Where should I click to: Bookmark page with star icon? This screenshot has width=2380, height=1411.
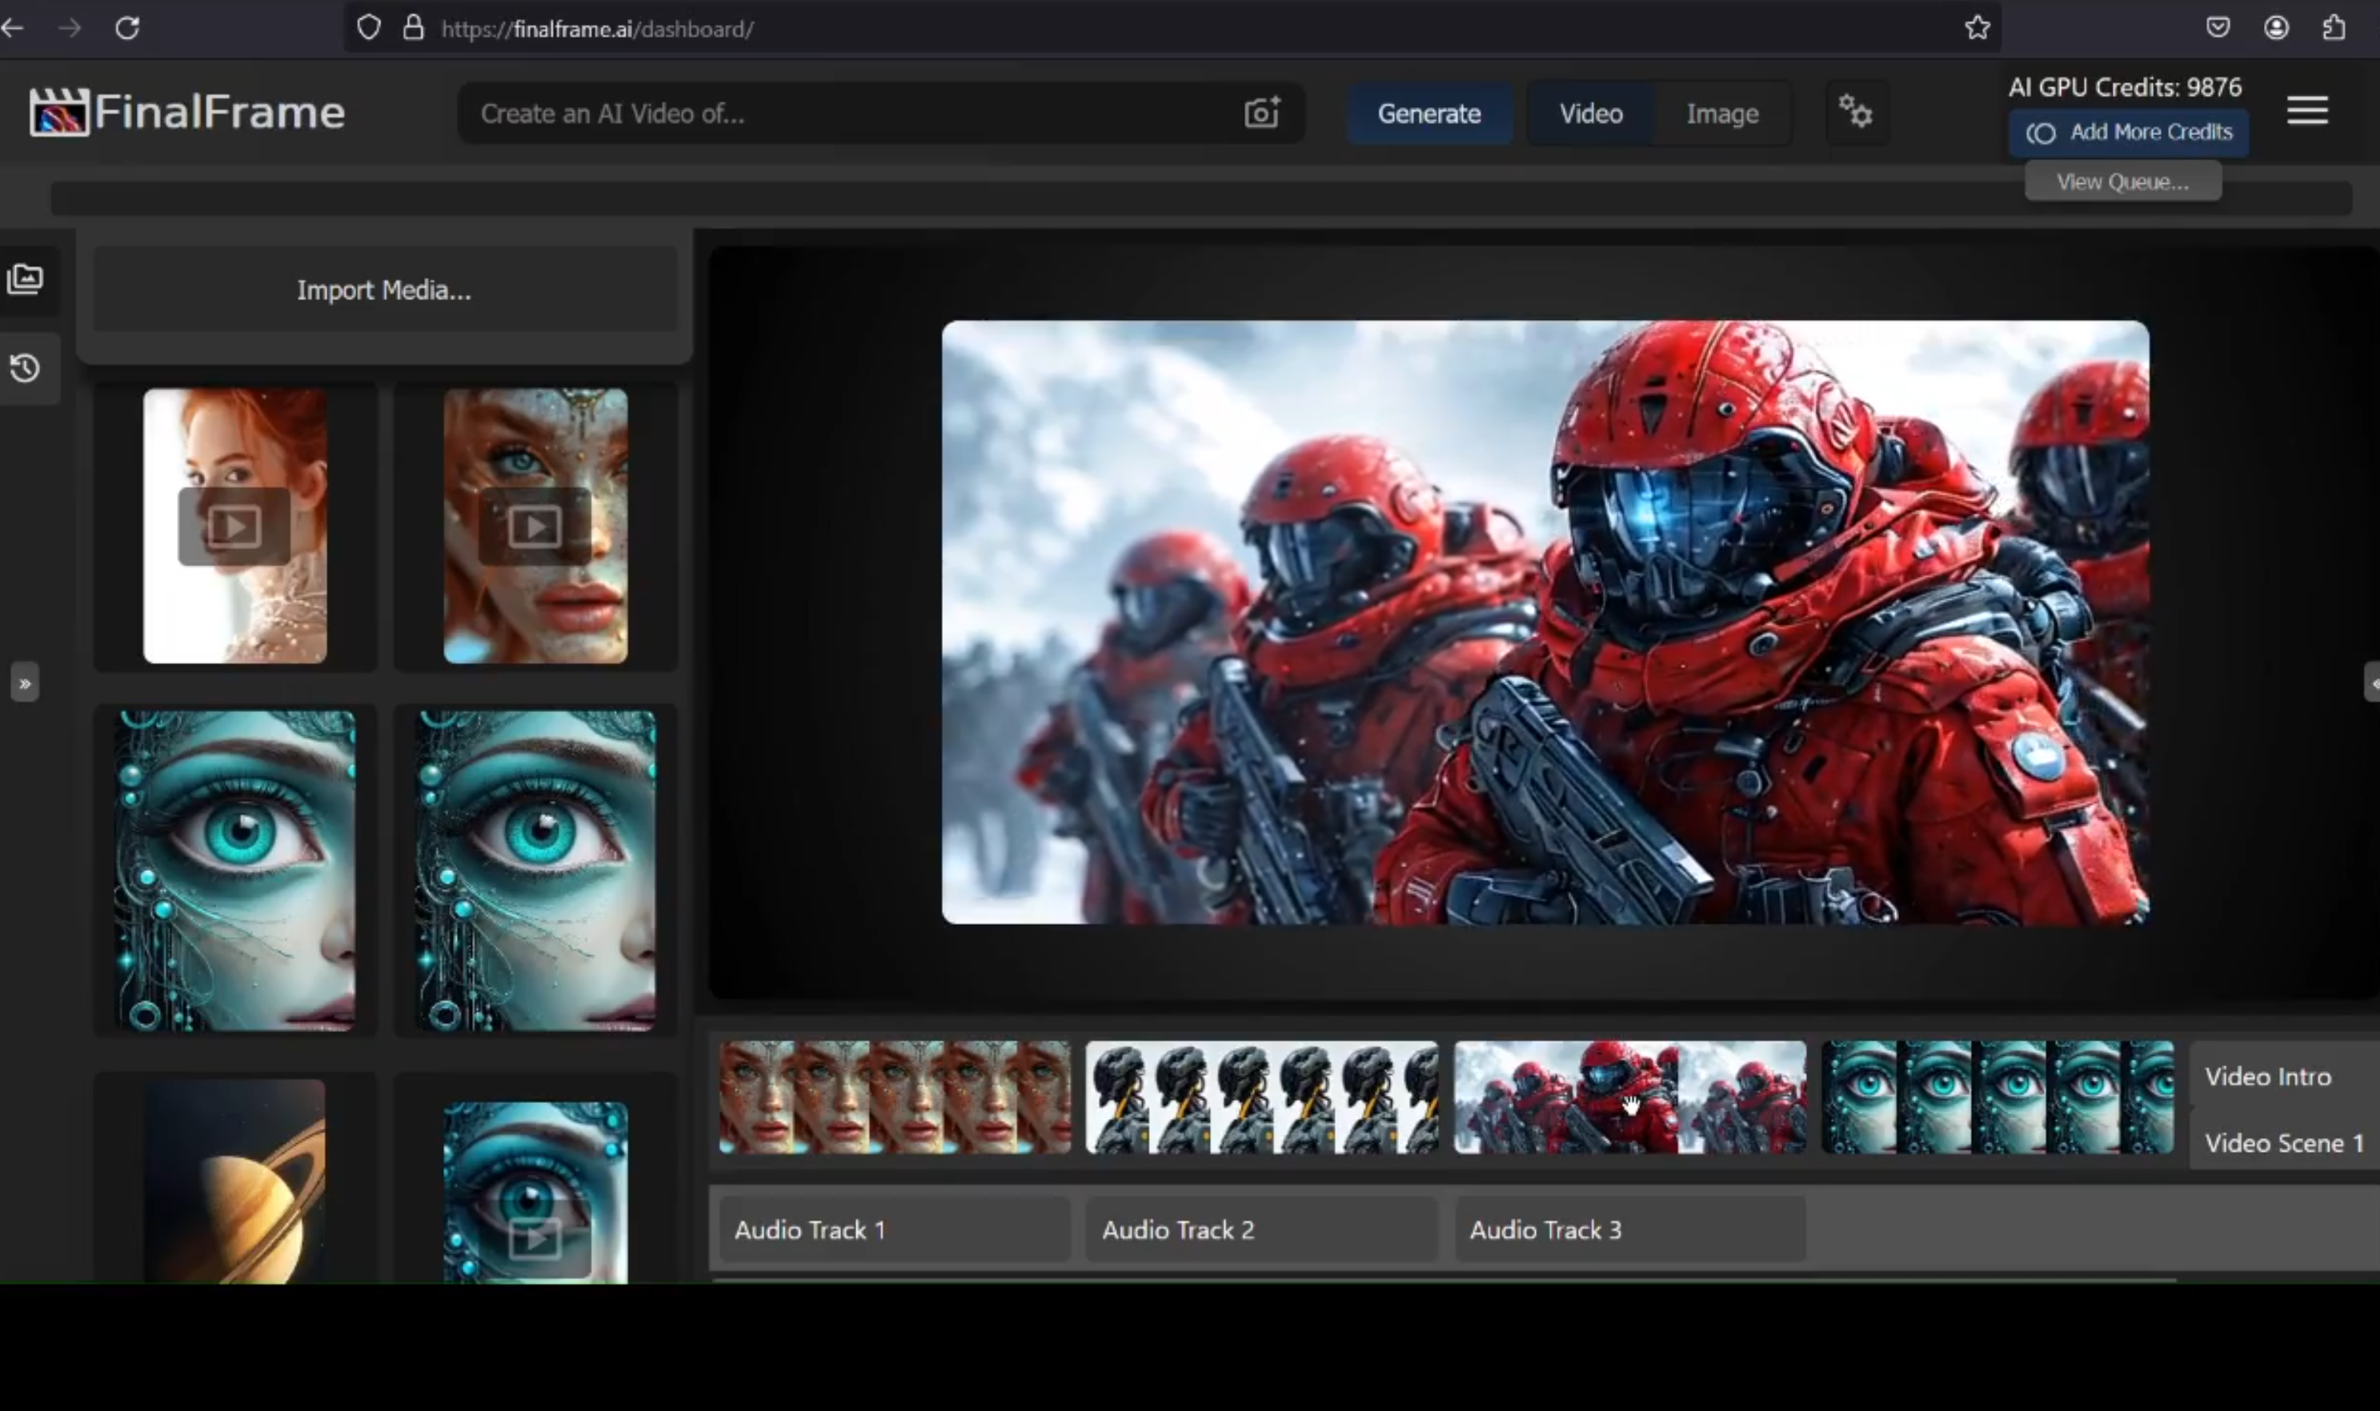coord(1977,29)
